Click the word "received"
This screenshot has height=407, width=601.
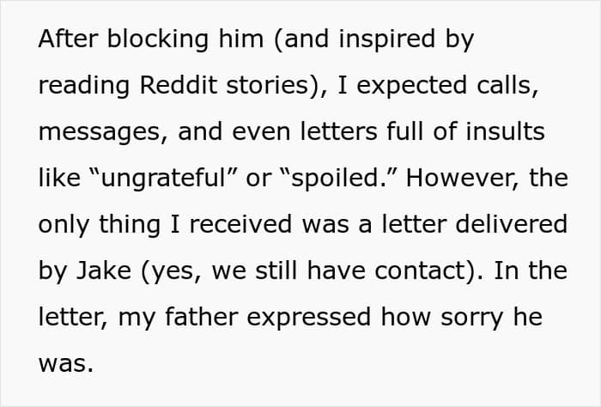[240, 224]
